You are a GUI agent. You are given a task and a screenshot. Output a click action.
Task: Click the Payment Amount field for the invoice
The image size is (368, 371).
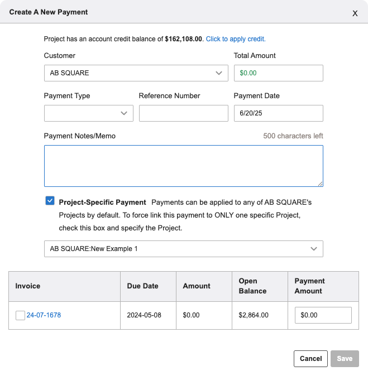pos(323,315)
